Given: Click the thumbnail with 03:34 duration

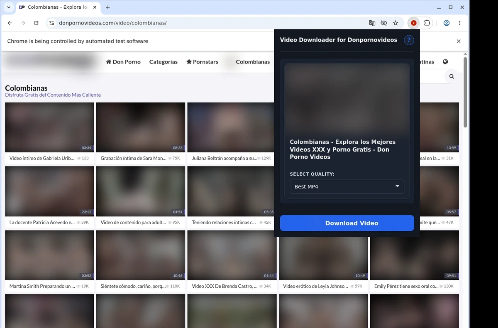Looking at the screenshot, I should click(49, 127).
